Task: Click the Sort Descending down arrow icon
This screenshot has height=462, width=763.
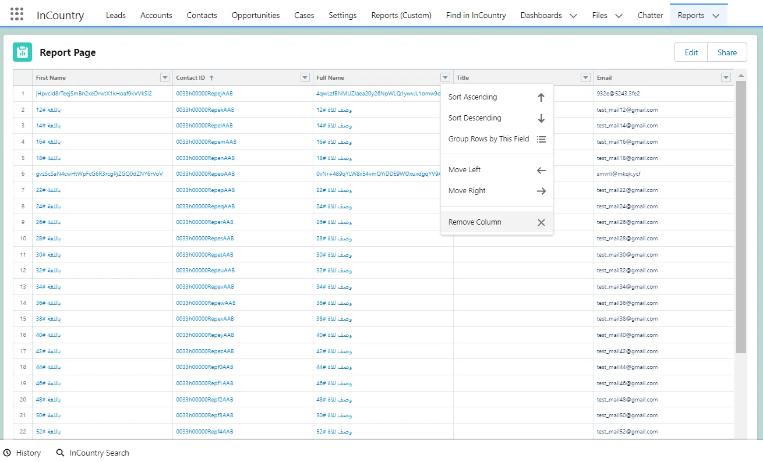Action: pos(541,118)
